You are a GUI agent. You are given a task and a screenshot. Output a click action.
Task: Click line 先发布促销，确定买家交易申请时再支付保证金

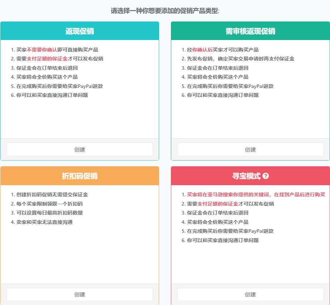coord(241,59)
